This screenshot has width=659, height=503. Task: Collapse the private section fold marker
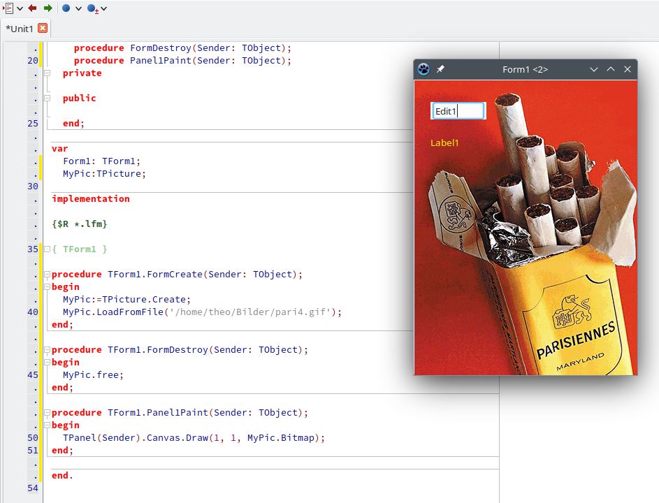[x=48, y=73]
